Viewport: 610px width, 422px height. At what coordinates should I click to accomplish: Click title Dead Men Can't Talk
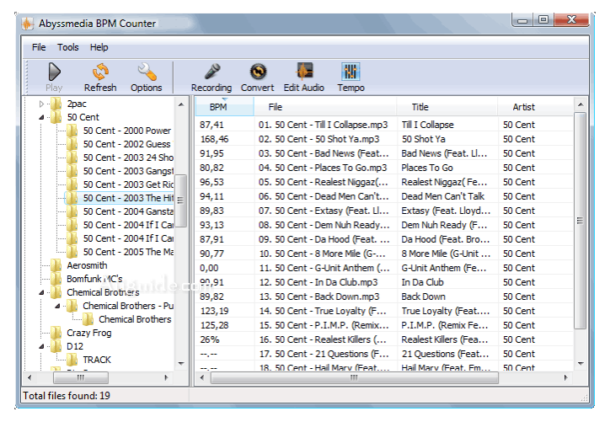click(x=442, y=196)
